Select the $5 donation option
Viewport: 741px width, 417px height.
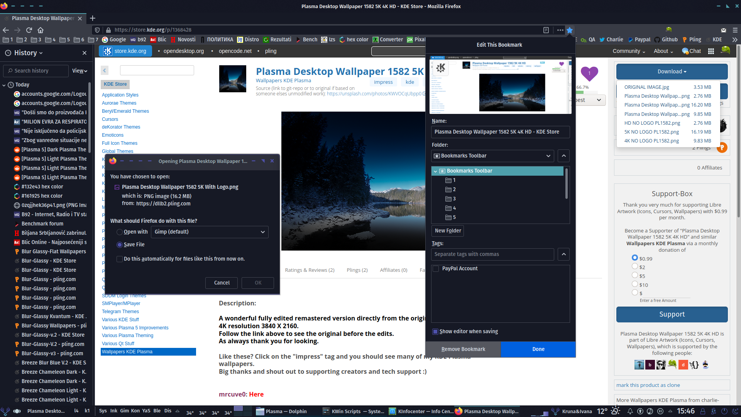pyautogui.click(x=635, y=275)
